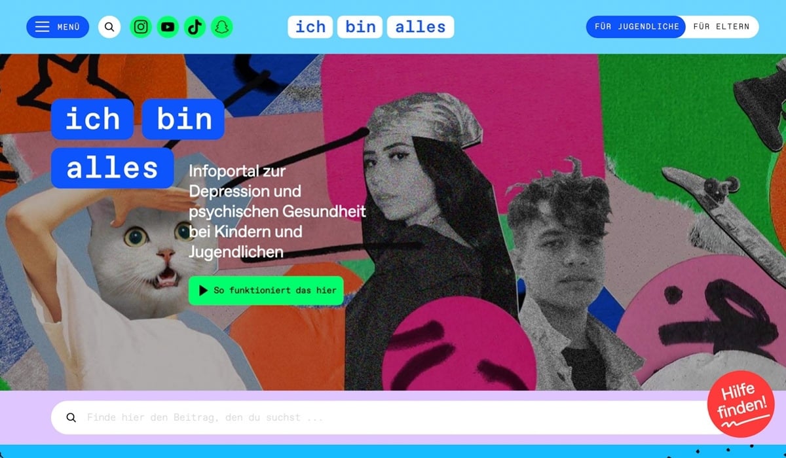Click magnifier icon inside bottom search bar
Image resolution: width=786 pixels, height=458 pixels.
pos(71,417)
